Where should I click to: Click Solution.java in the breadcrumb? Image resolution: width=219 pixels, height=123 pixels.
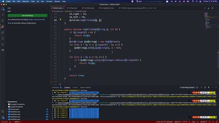coord(58,11)
